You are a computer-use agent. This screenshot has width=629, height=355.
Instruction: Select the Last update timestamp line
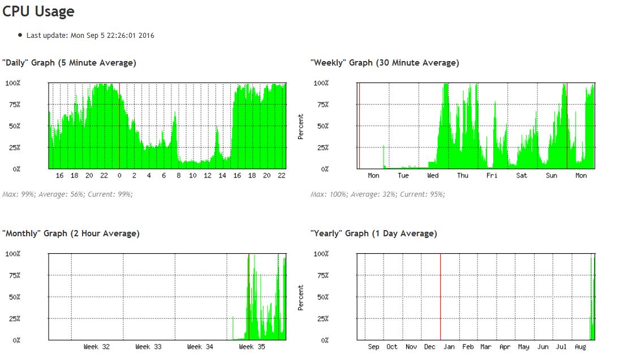[91, 35]
